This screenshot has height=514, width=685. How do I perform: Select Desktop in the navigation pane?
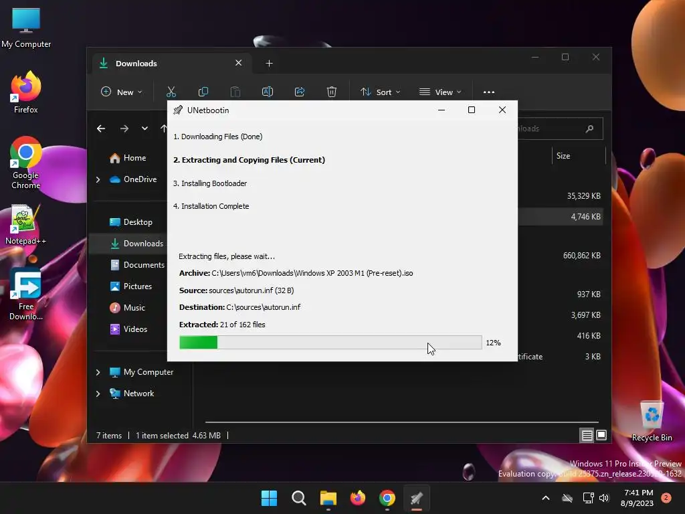click(130, 222)
